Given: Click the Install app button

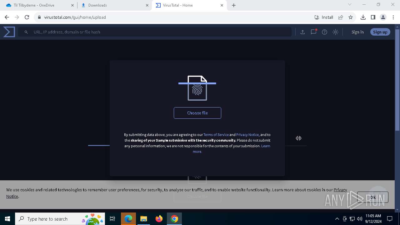Looking at the screenshot, I should [x=324, y=17].
